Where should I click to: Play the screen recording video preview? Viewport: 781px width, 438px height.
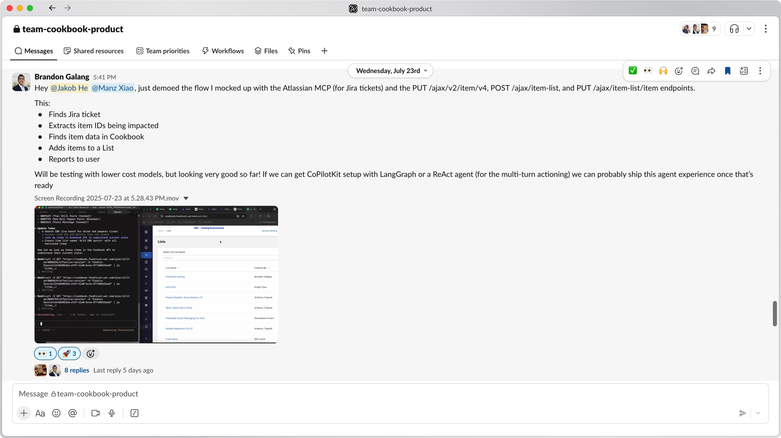pyautogui.click(x=156, y=275)
